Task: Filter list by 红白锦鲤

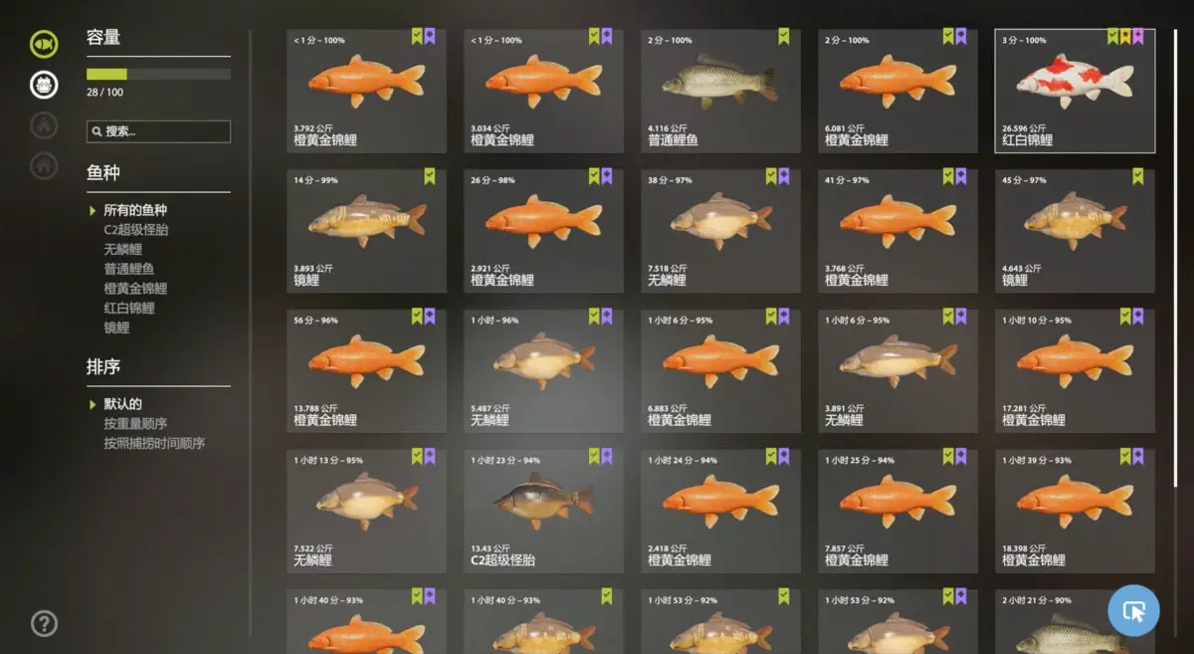Action: click(x=129, y=308)
